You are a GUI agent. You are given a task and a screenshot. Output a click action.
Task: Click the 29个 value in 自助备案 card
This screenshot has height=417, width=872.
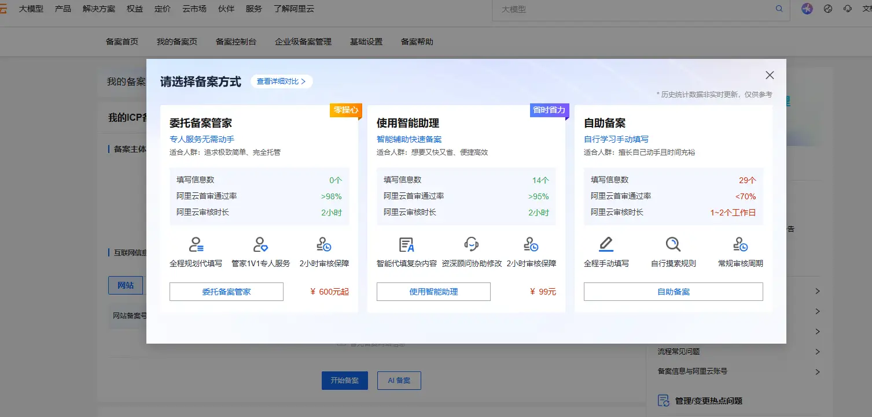[x=748, y=180]
